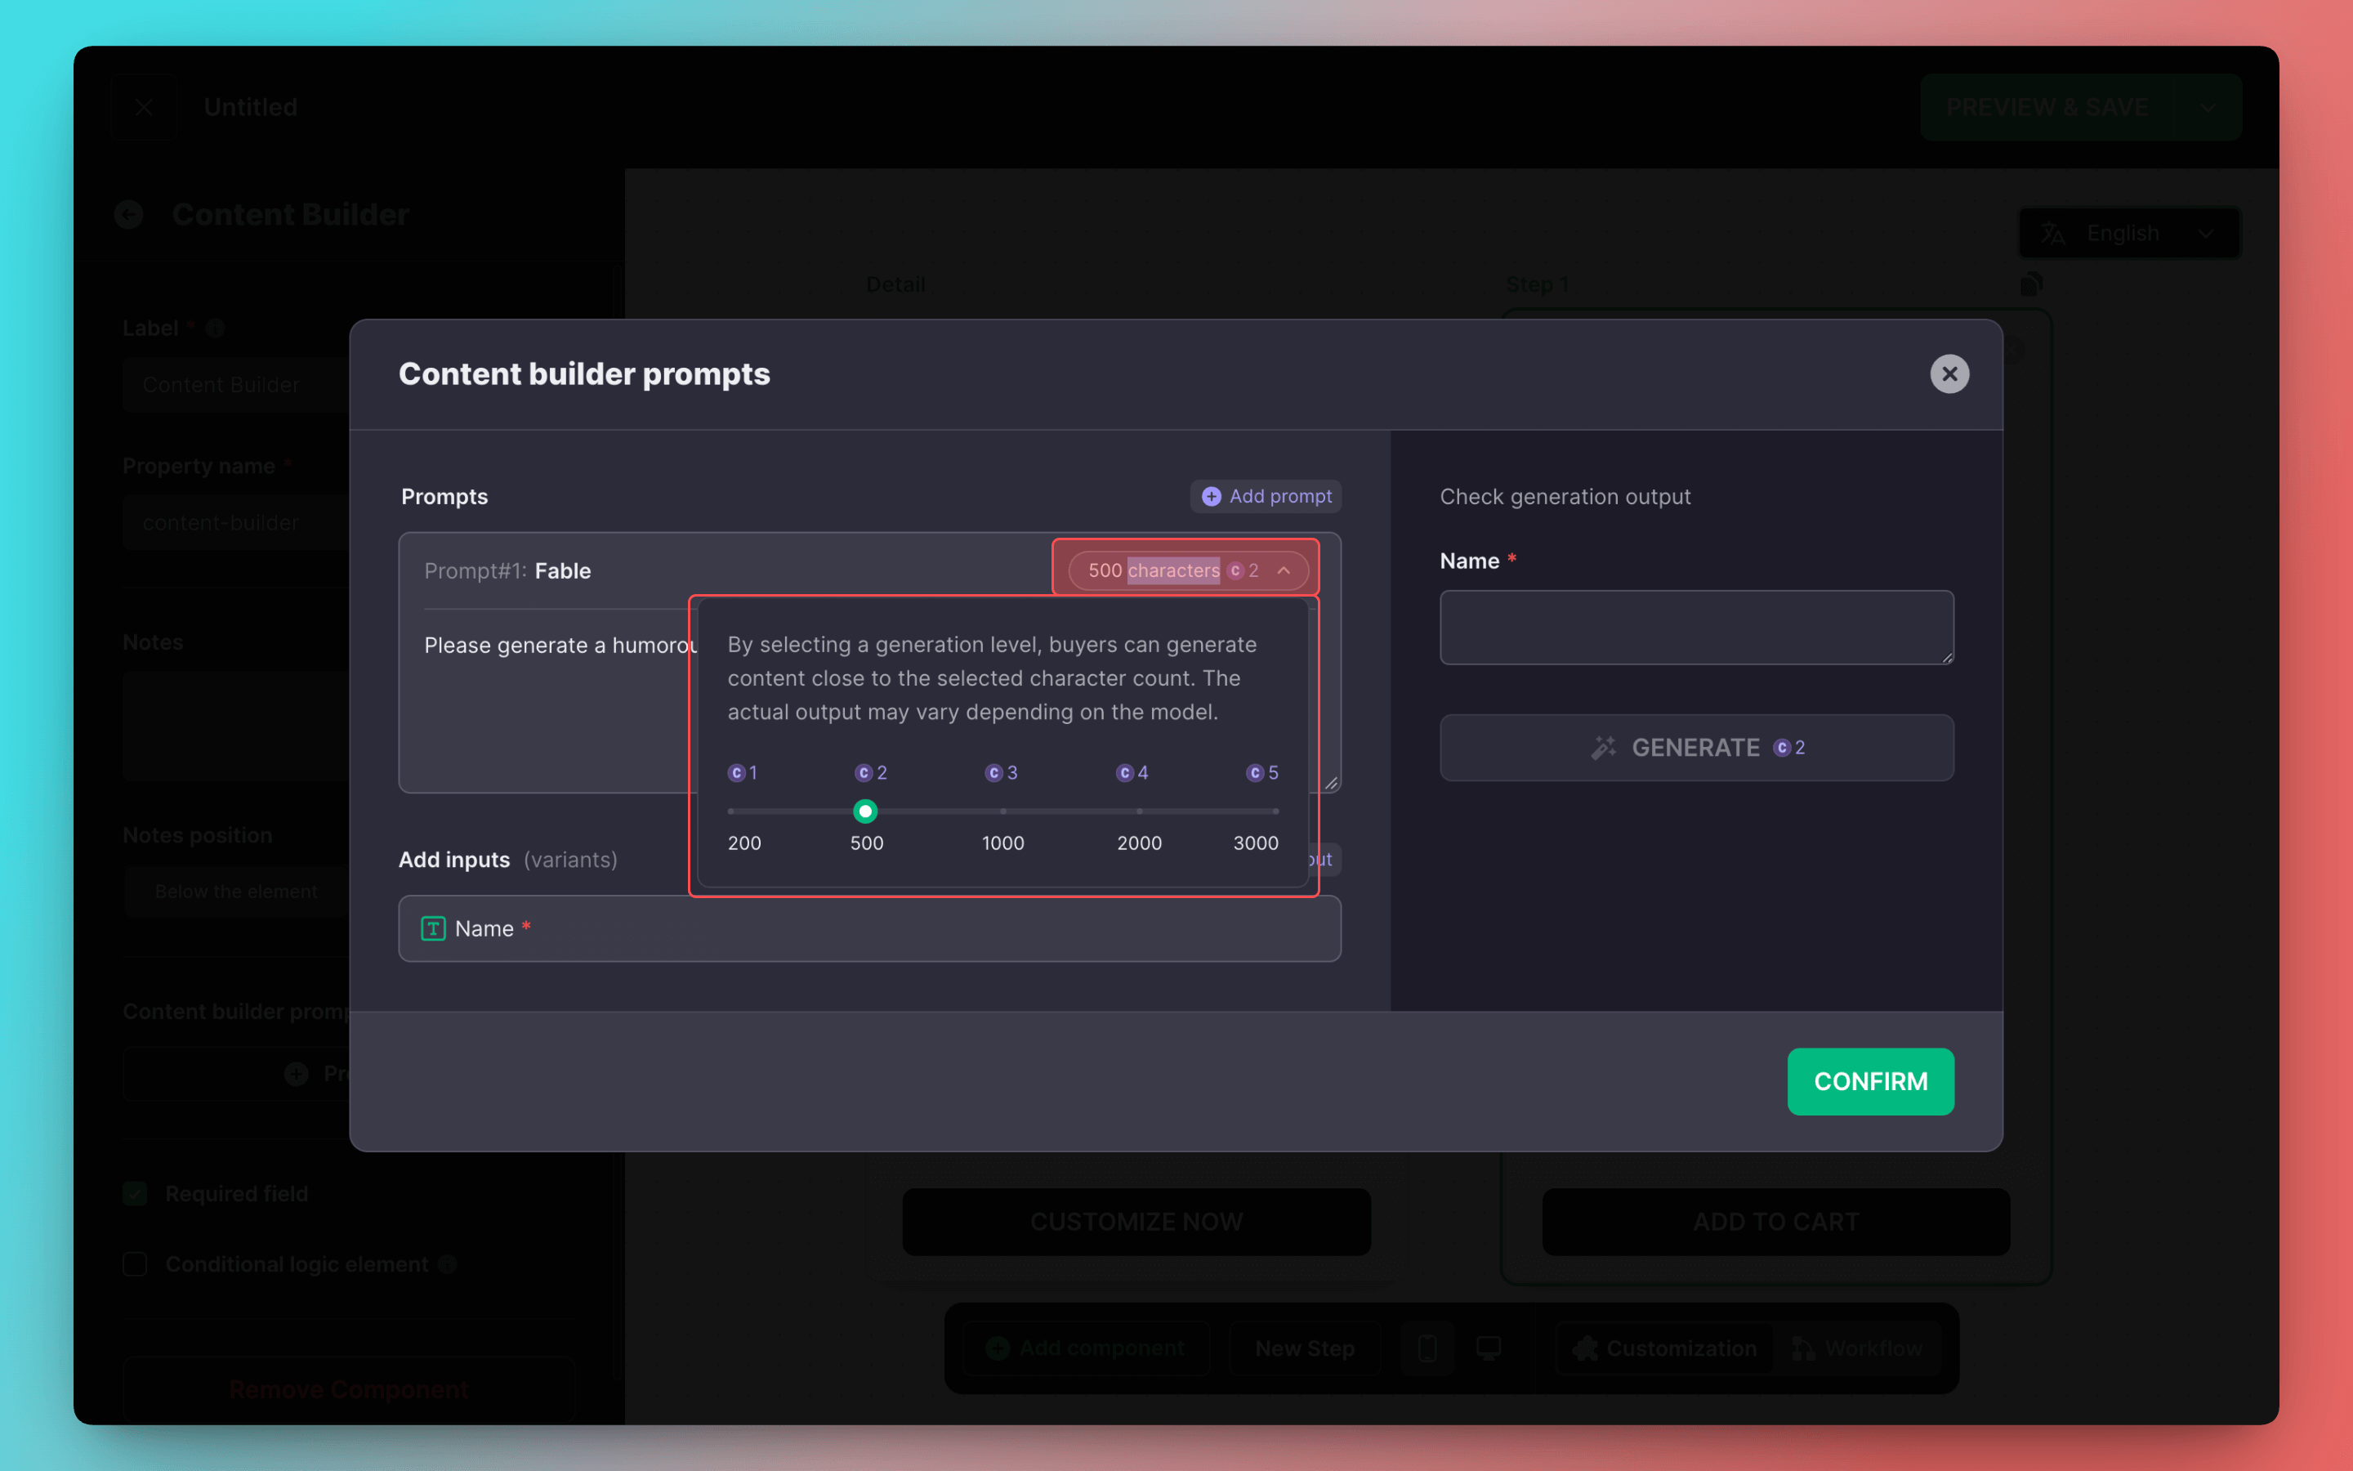Open the English language dropdown
This screenshot has width=2353, height=1471.
point(2128,234)
